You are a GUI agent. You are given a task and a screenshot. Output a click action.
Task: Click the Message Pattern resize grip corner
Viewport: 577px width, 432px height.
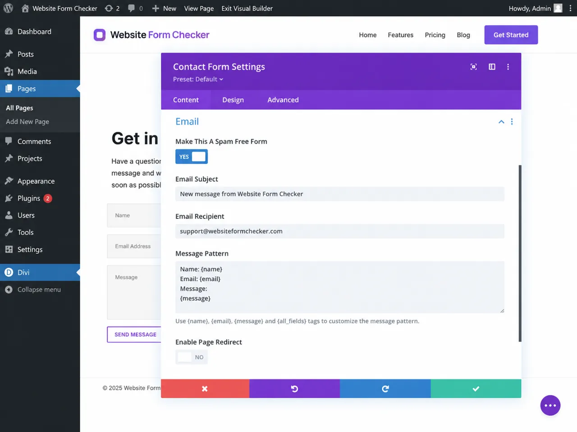[x=502, y=310]
